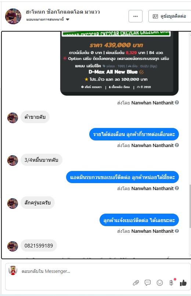Click help icon beside first Nanwhan Nanthanit label
This screenshot has width=191, height=296.
(x=177, y=103)
